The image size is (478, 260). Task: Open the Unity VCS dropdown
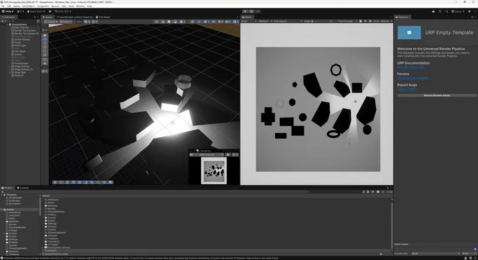click(x=63, y=11)
